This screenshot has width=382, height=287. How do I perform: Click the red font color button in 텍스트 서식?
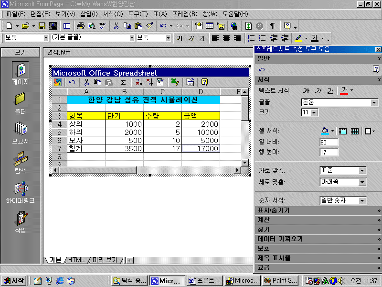(x=344, y=91)
